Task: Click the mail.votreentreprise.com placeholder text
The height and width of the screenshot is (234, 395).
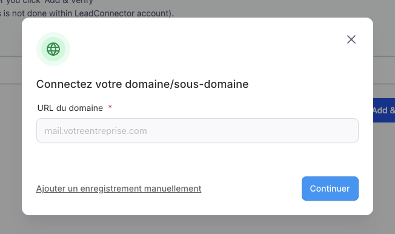Action: [96, 131]
